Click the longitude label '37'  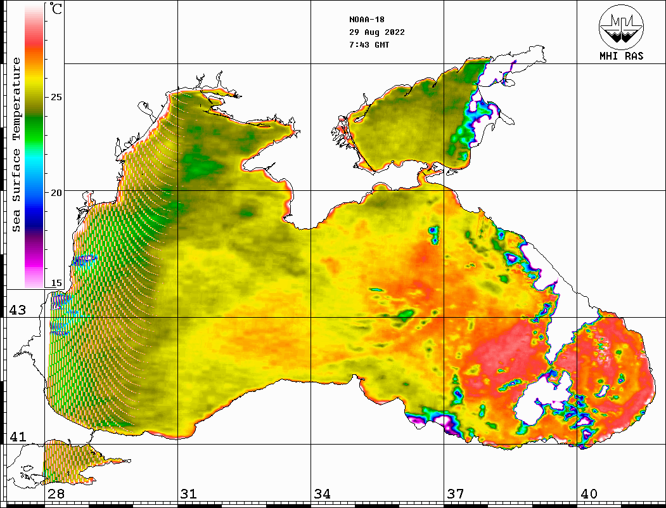pyautogui.click(x=456, y=494)
